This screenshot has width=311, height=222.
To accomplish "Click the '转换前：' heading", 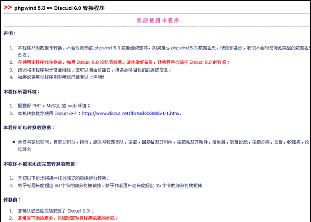I will (x=12, y=200).
